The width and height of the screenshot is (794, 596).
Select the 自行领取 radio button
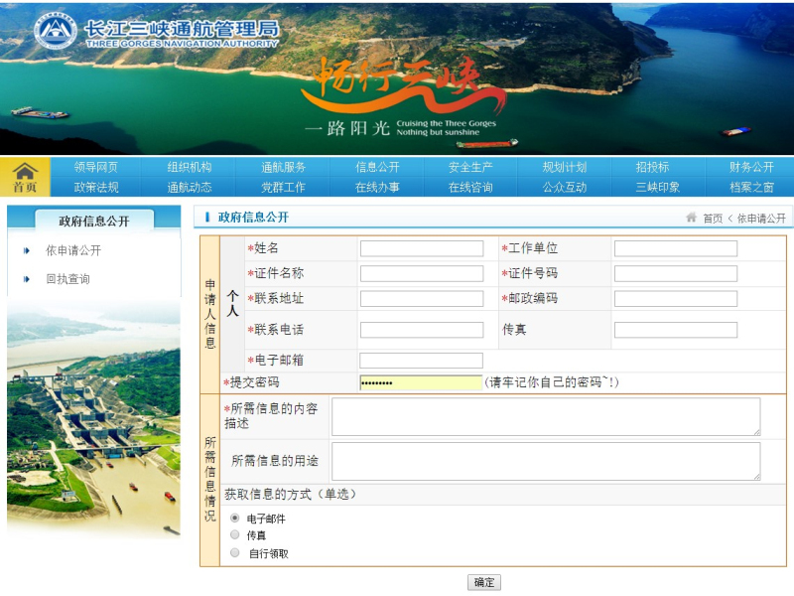235,553
